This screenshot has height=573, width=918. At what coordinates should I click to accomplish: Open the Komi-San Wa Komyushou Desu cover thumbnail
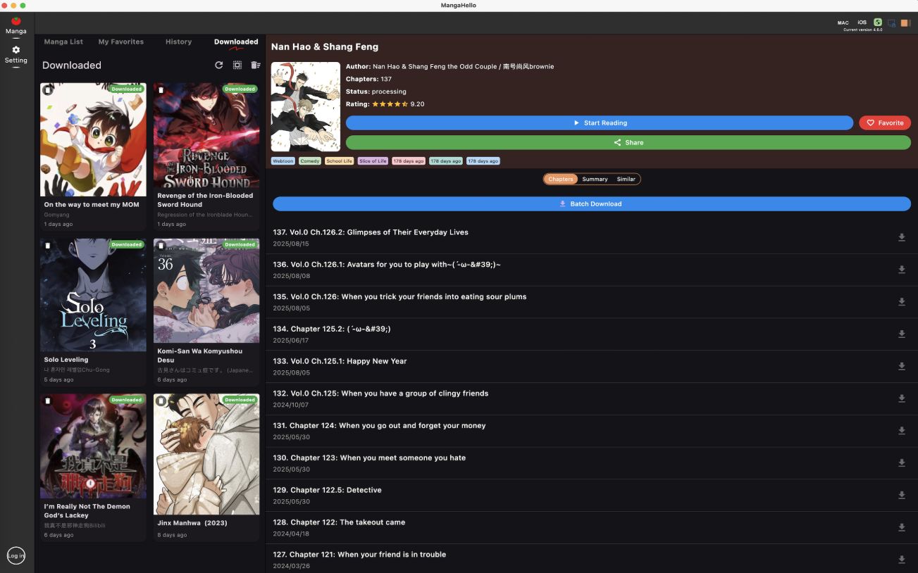[x=206, y=291]
